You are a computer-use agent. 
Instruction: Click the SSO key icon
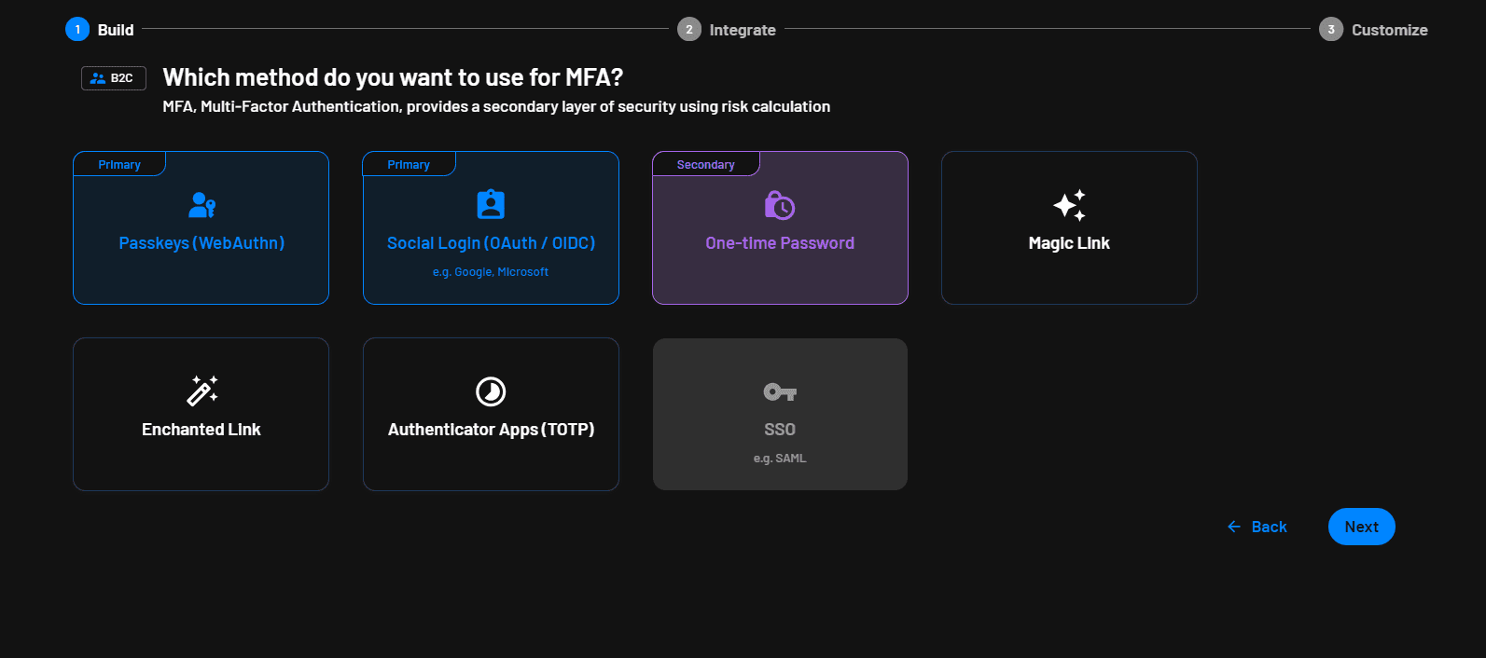[x=780, y=391]
